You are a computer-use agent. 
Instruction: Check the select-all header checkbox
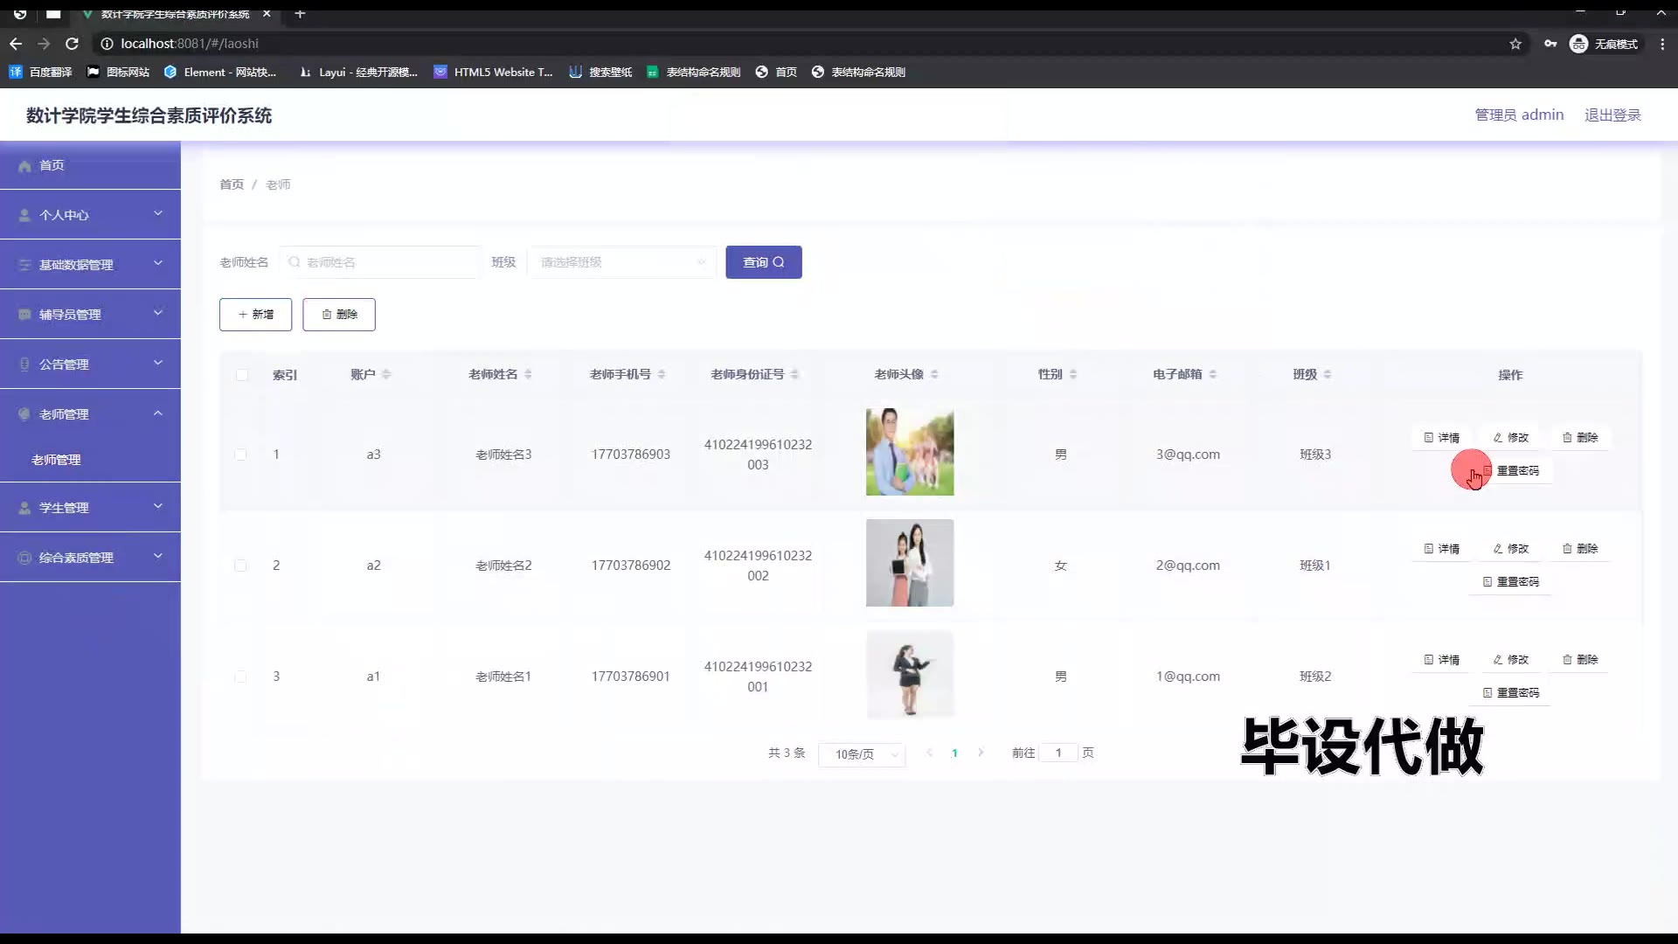coord(241,375)
